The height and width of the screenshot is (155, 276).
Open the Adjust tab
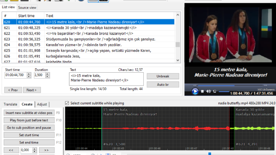click(42, 104)
